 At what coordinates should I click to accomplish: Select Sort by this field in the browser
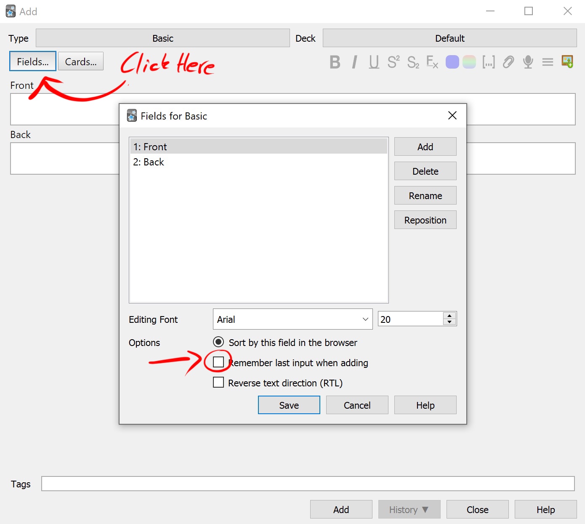point(218,342)
